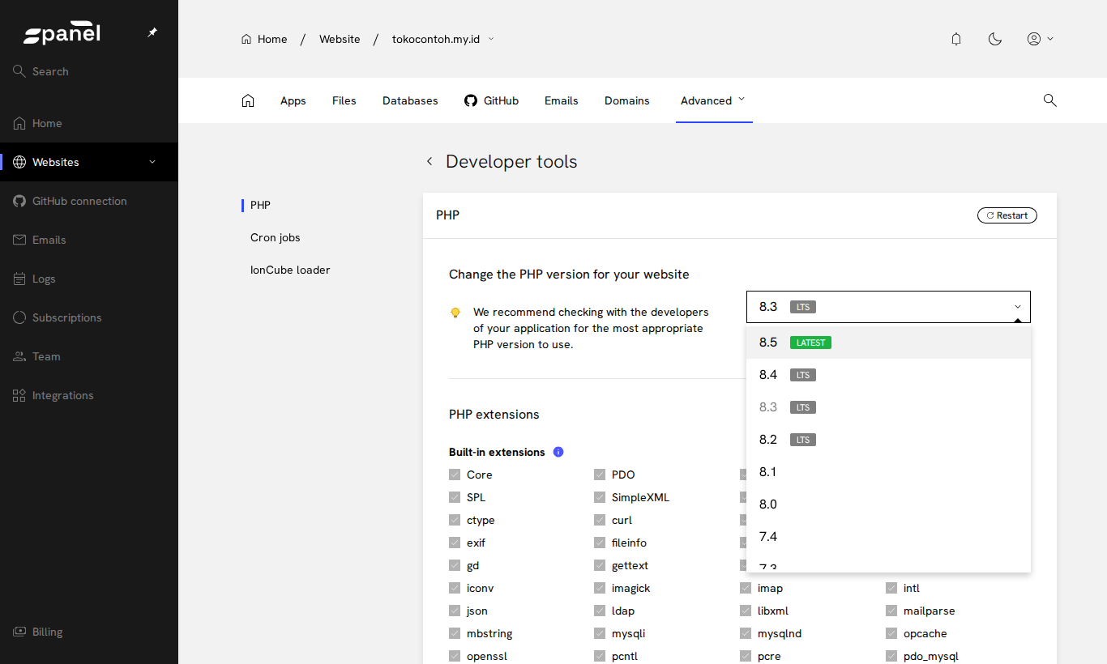Toggle the mailparse extension checkbox

click(x=891, y=611)
